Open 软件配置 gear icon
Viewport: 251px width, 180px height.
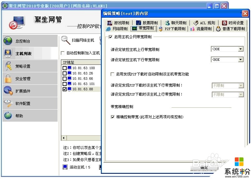[8, 103]
